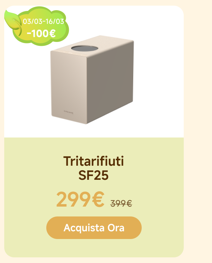Click the SF25 model name text

click(94, 175)
